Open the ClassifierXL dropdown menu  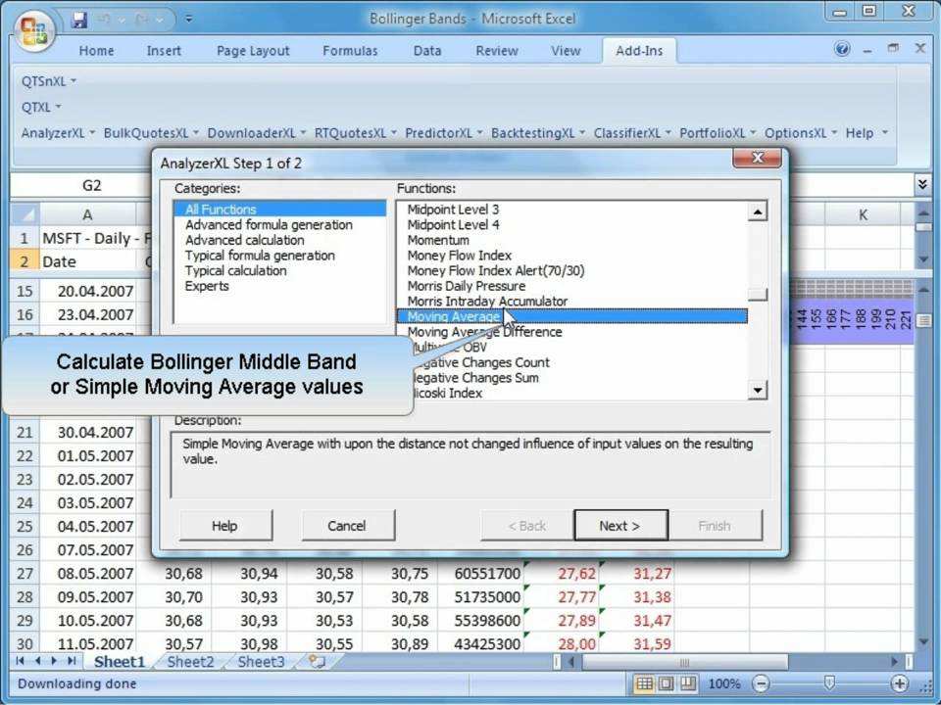(x=632, y=133)
